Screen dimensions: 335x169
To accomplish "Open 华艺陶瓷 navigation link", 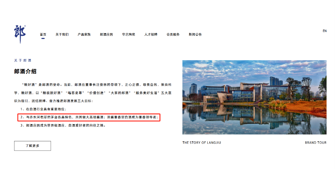I will coord(129,34).
